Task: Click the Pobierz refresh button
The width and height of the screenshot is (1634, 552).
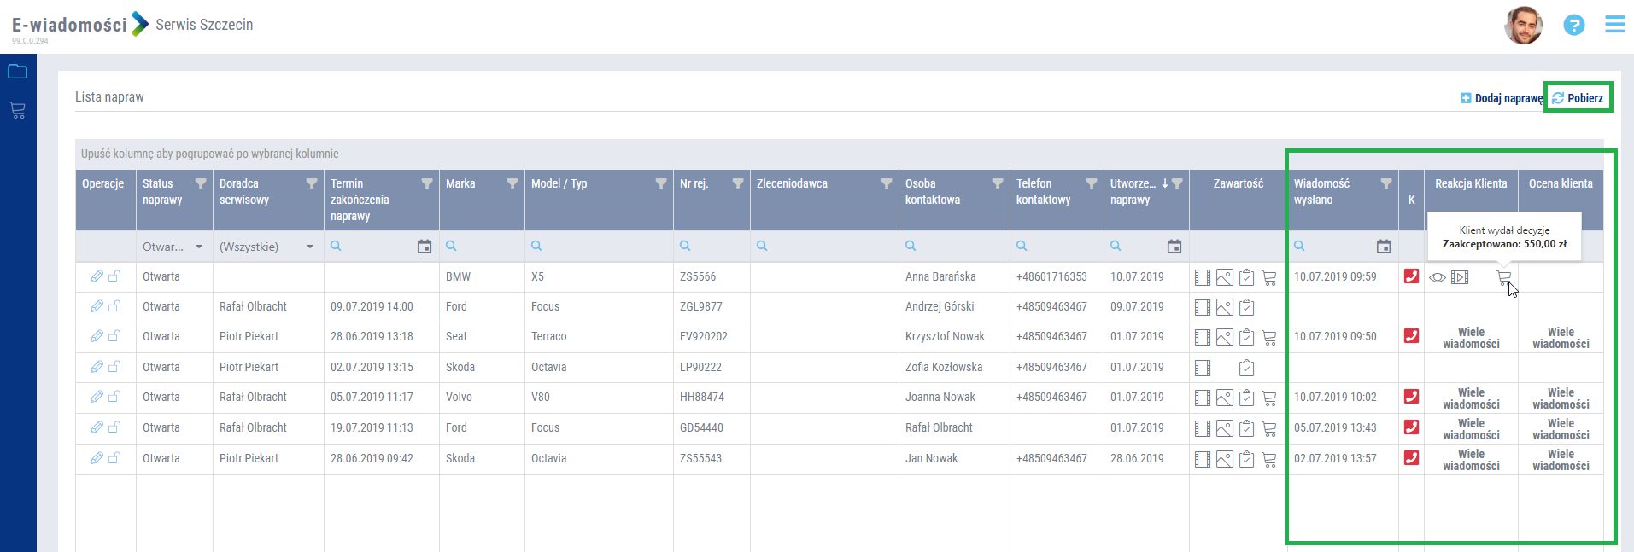Action: point(1578,98)
